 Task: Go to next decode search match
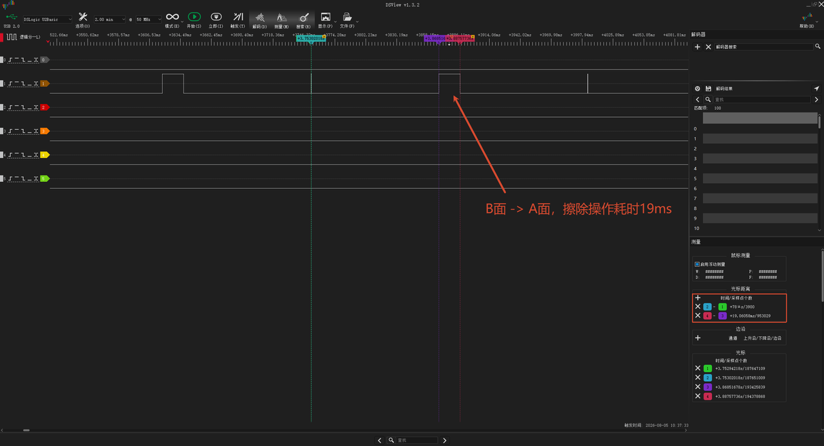click(x=817, y=100)
